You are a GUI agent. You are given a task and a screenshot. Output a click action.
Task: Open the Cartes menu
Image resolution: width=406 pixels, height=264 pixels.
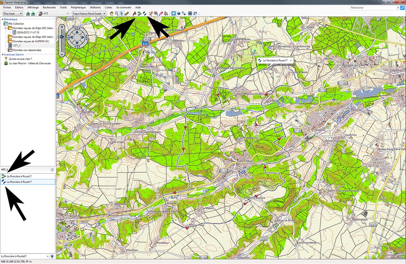point(109,7)
